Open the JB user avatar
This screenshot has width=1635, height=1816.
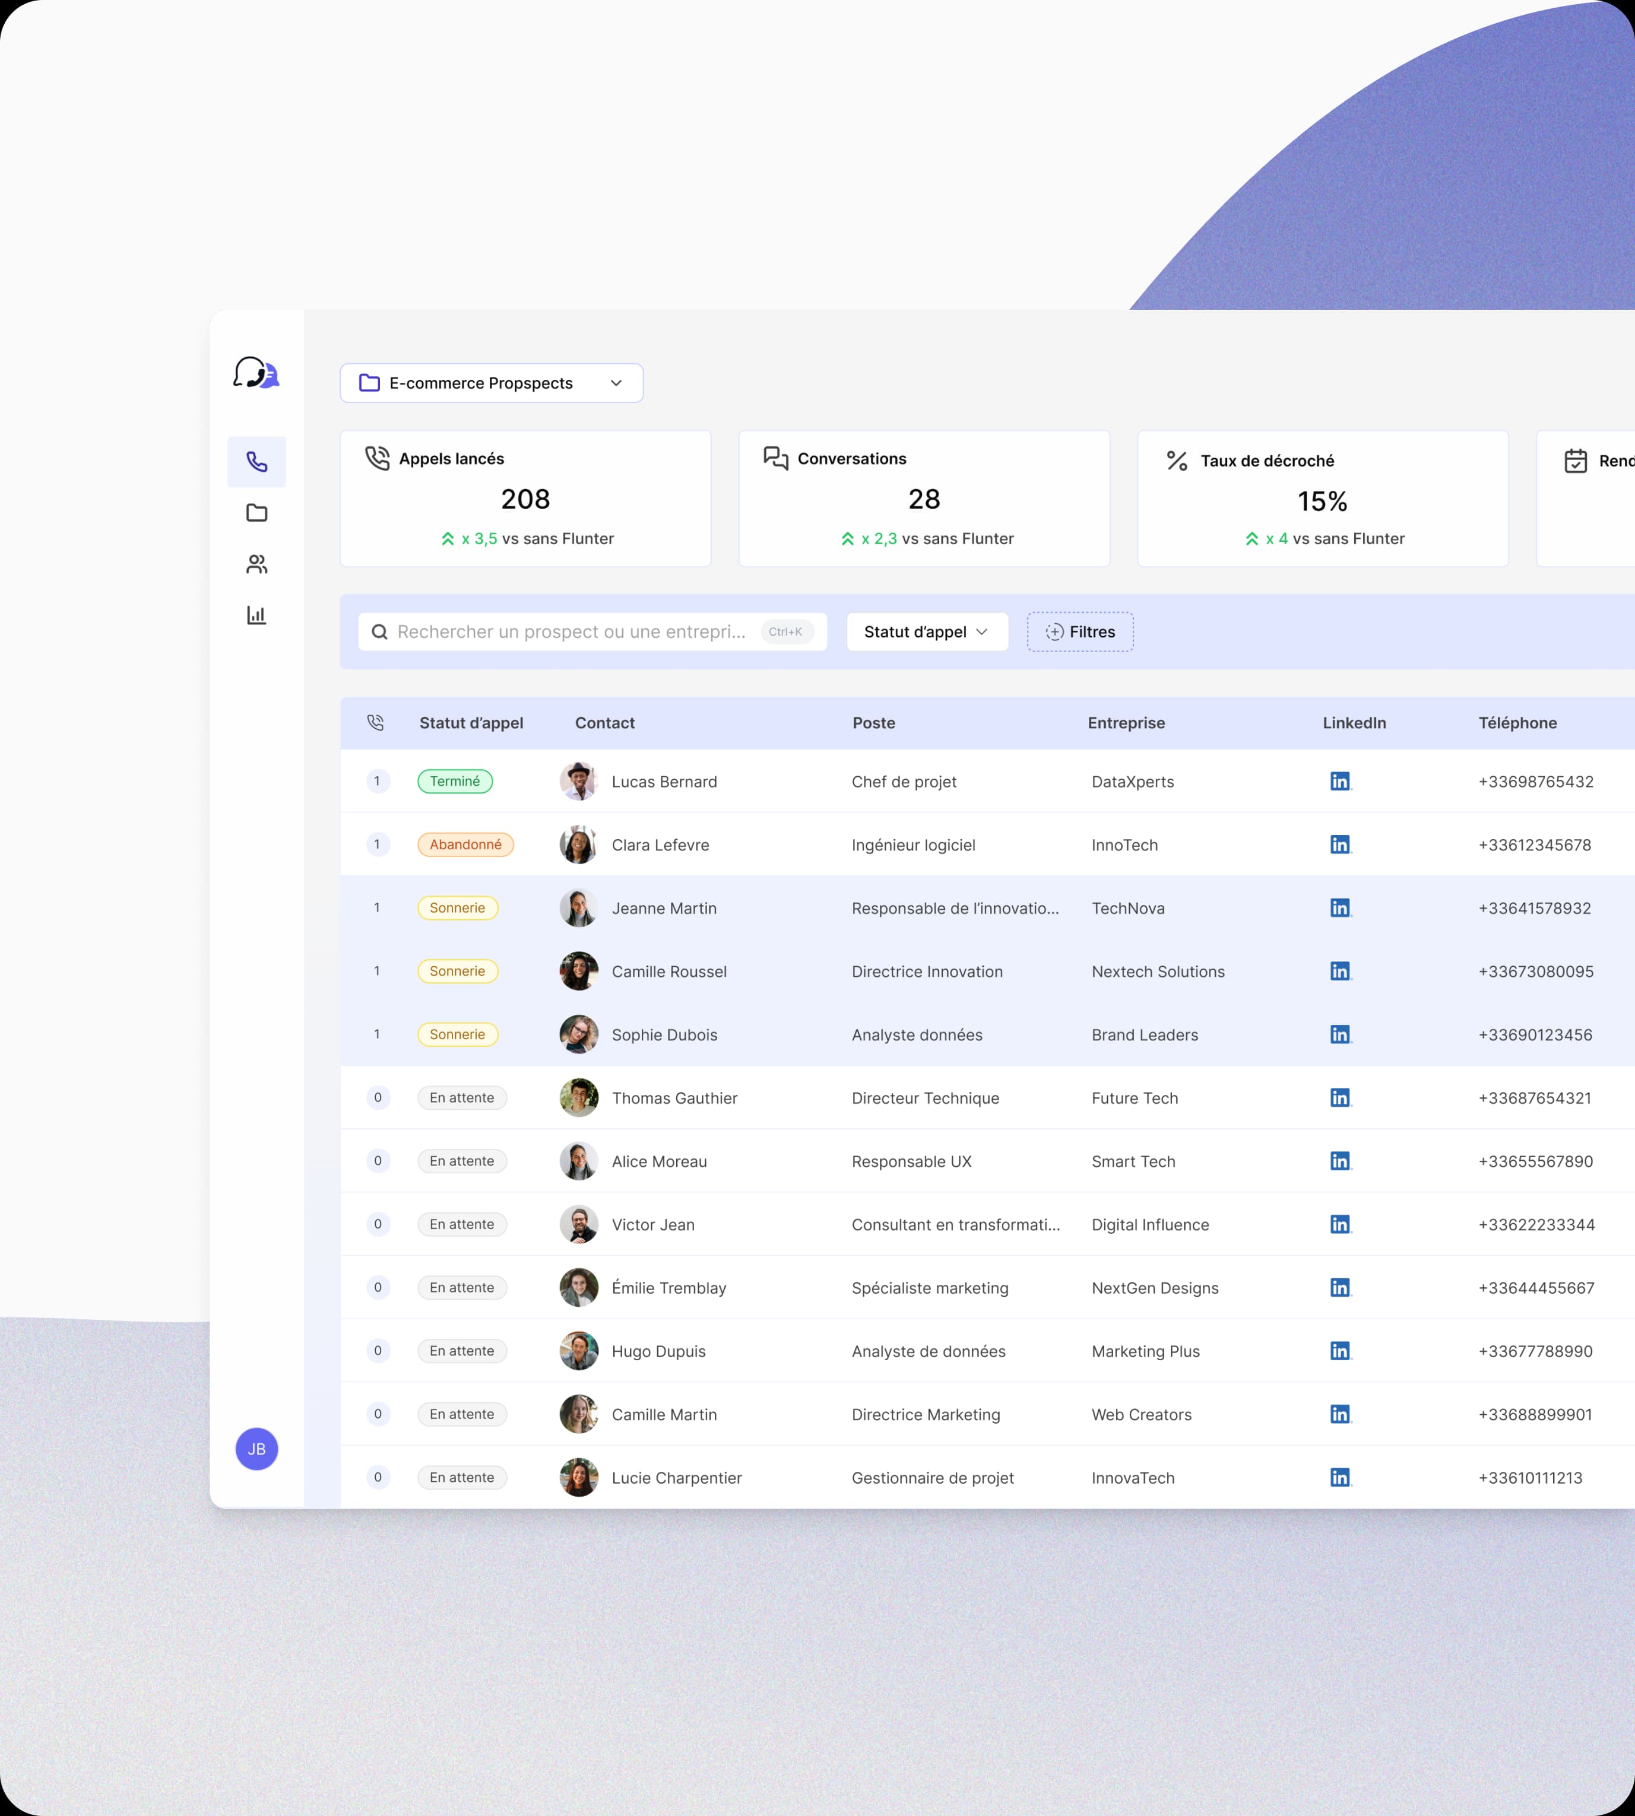coord(257,1449)
